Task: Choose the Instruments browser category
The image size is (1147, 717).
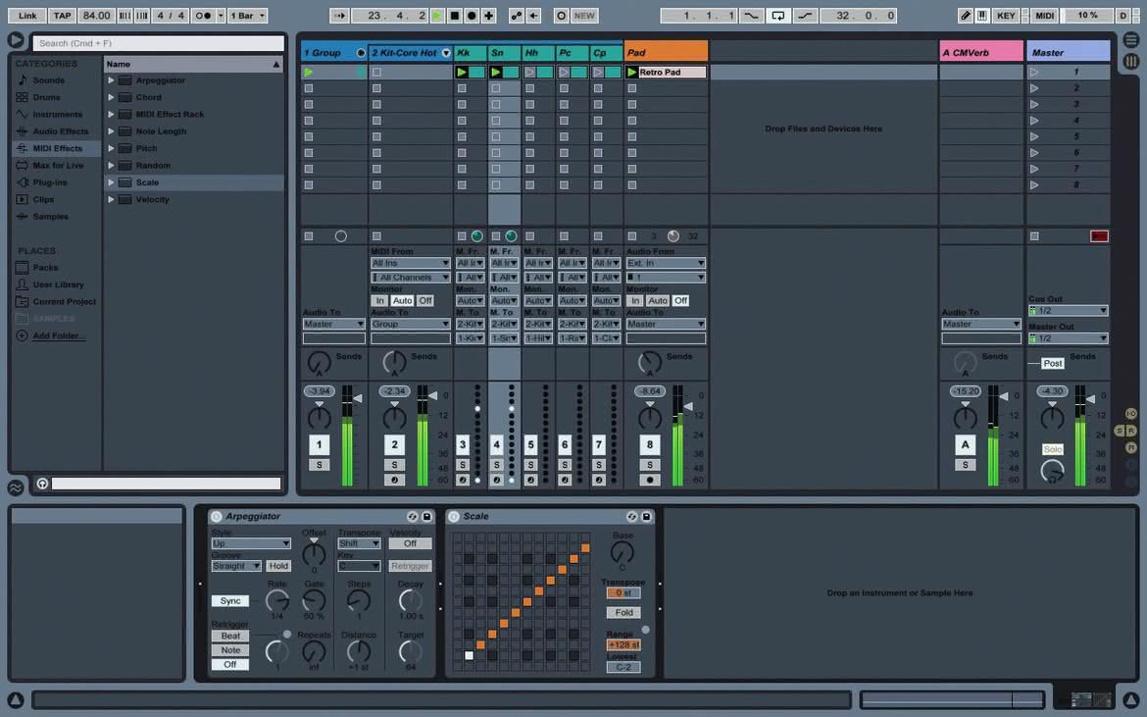Action: tap(57, 114)
